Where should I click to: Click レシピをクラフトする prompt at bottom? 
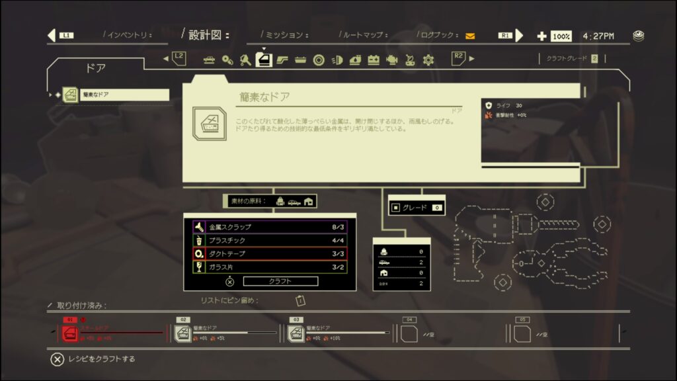tap(93, 359)
